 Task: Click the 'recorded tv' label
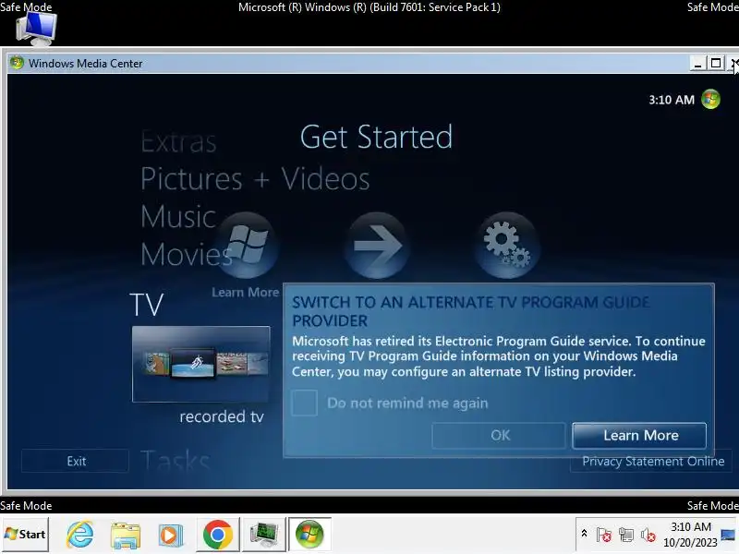pos(222,416)
